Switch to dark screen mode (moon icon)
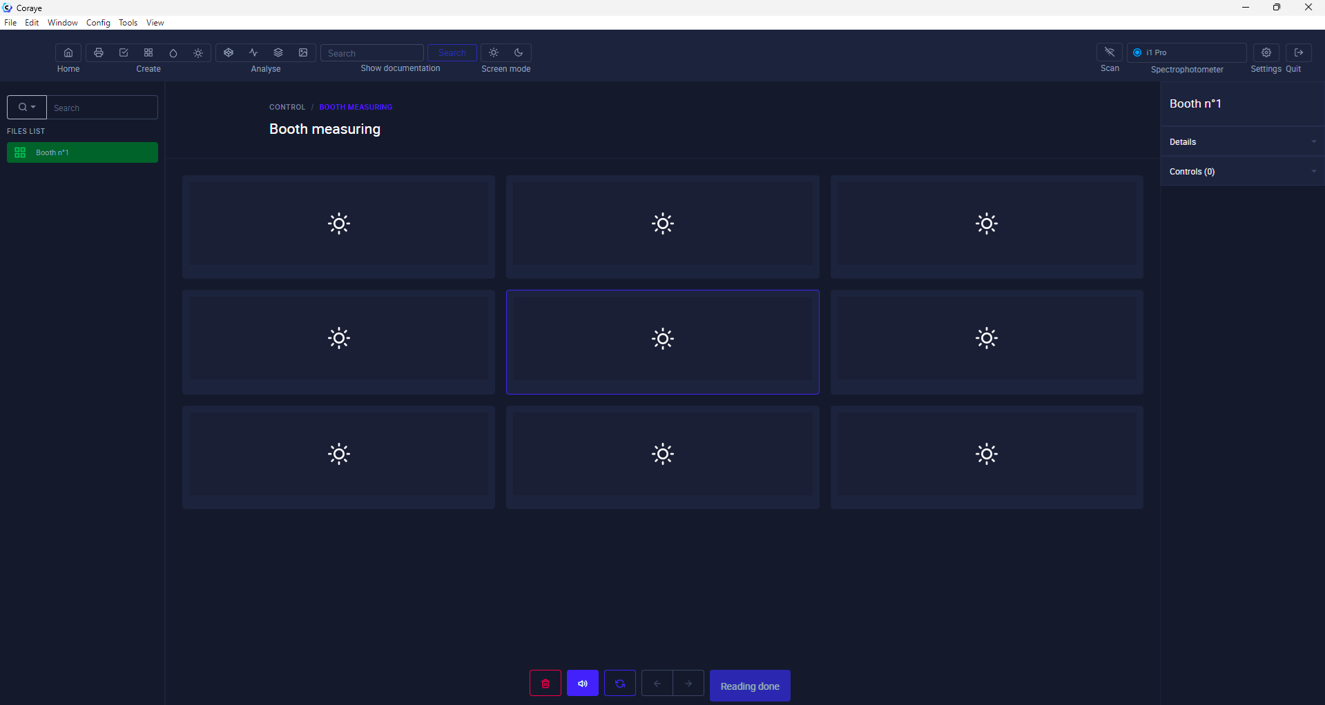The image size is (1325, 705). click(x=519, y=53)
